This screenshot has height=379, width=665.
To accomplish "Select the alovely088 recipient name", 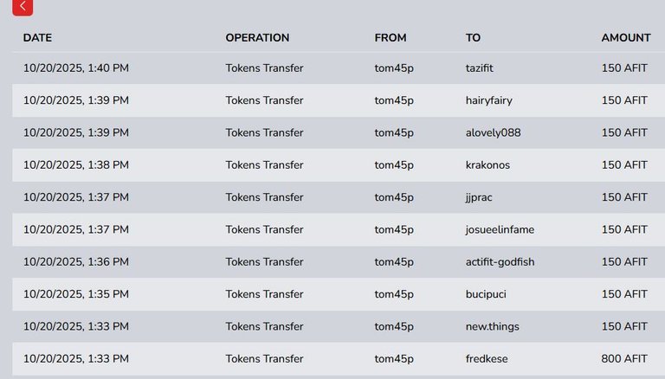I will click(493, 132).
